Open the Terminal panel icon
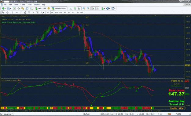The width and height of the screenshot is (191, 116). click(x=27, y=9)
